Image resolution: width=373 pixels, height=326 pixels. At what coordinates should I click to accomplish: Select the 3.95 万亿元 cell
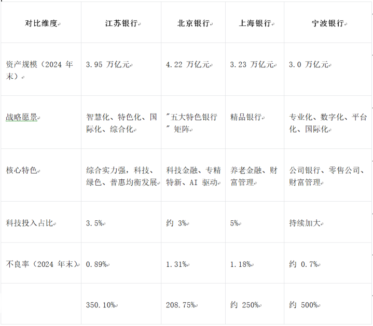pos(108,65)
